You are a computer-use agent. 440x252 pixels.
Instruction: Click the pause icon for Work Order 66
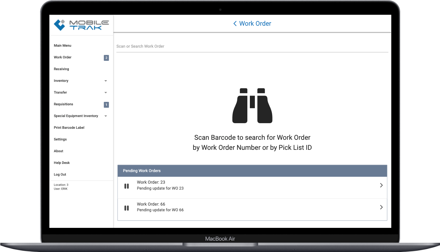(x=127, y=208)
